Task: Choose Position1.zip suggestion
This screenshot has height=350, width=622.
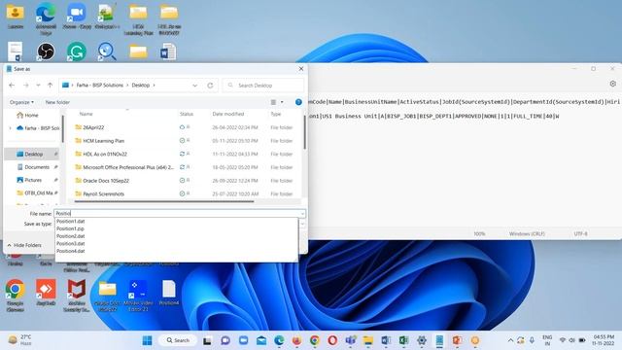Action: [70, 229]
